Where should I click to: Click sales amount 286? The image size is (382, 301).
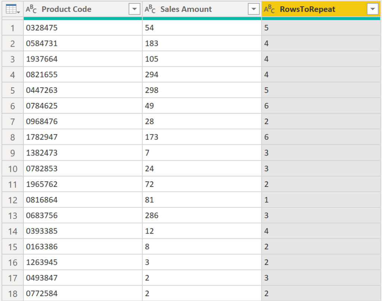tap(151, 215)
